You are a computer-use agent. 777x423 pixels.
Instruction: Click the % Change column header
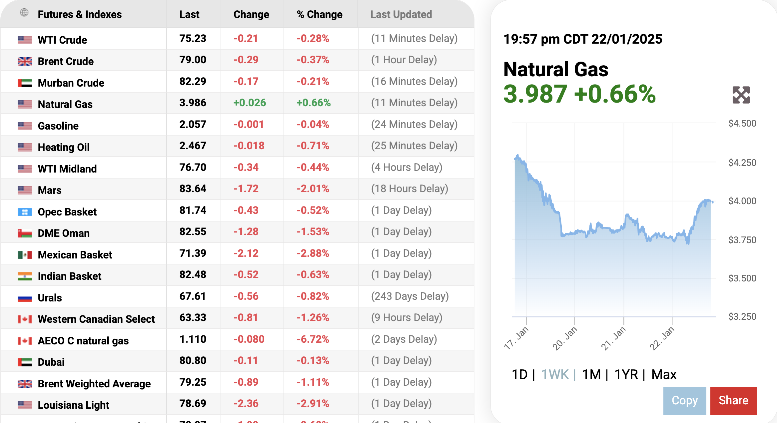point(320,14)
